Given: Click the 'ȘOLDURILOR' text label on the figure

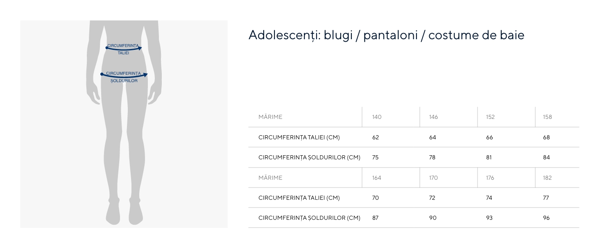Looking at the screenshot, I should [124, 81].
